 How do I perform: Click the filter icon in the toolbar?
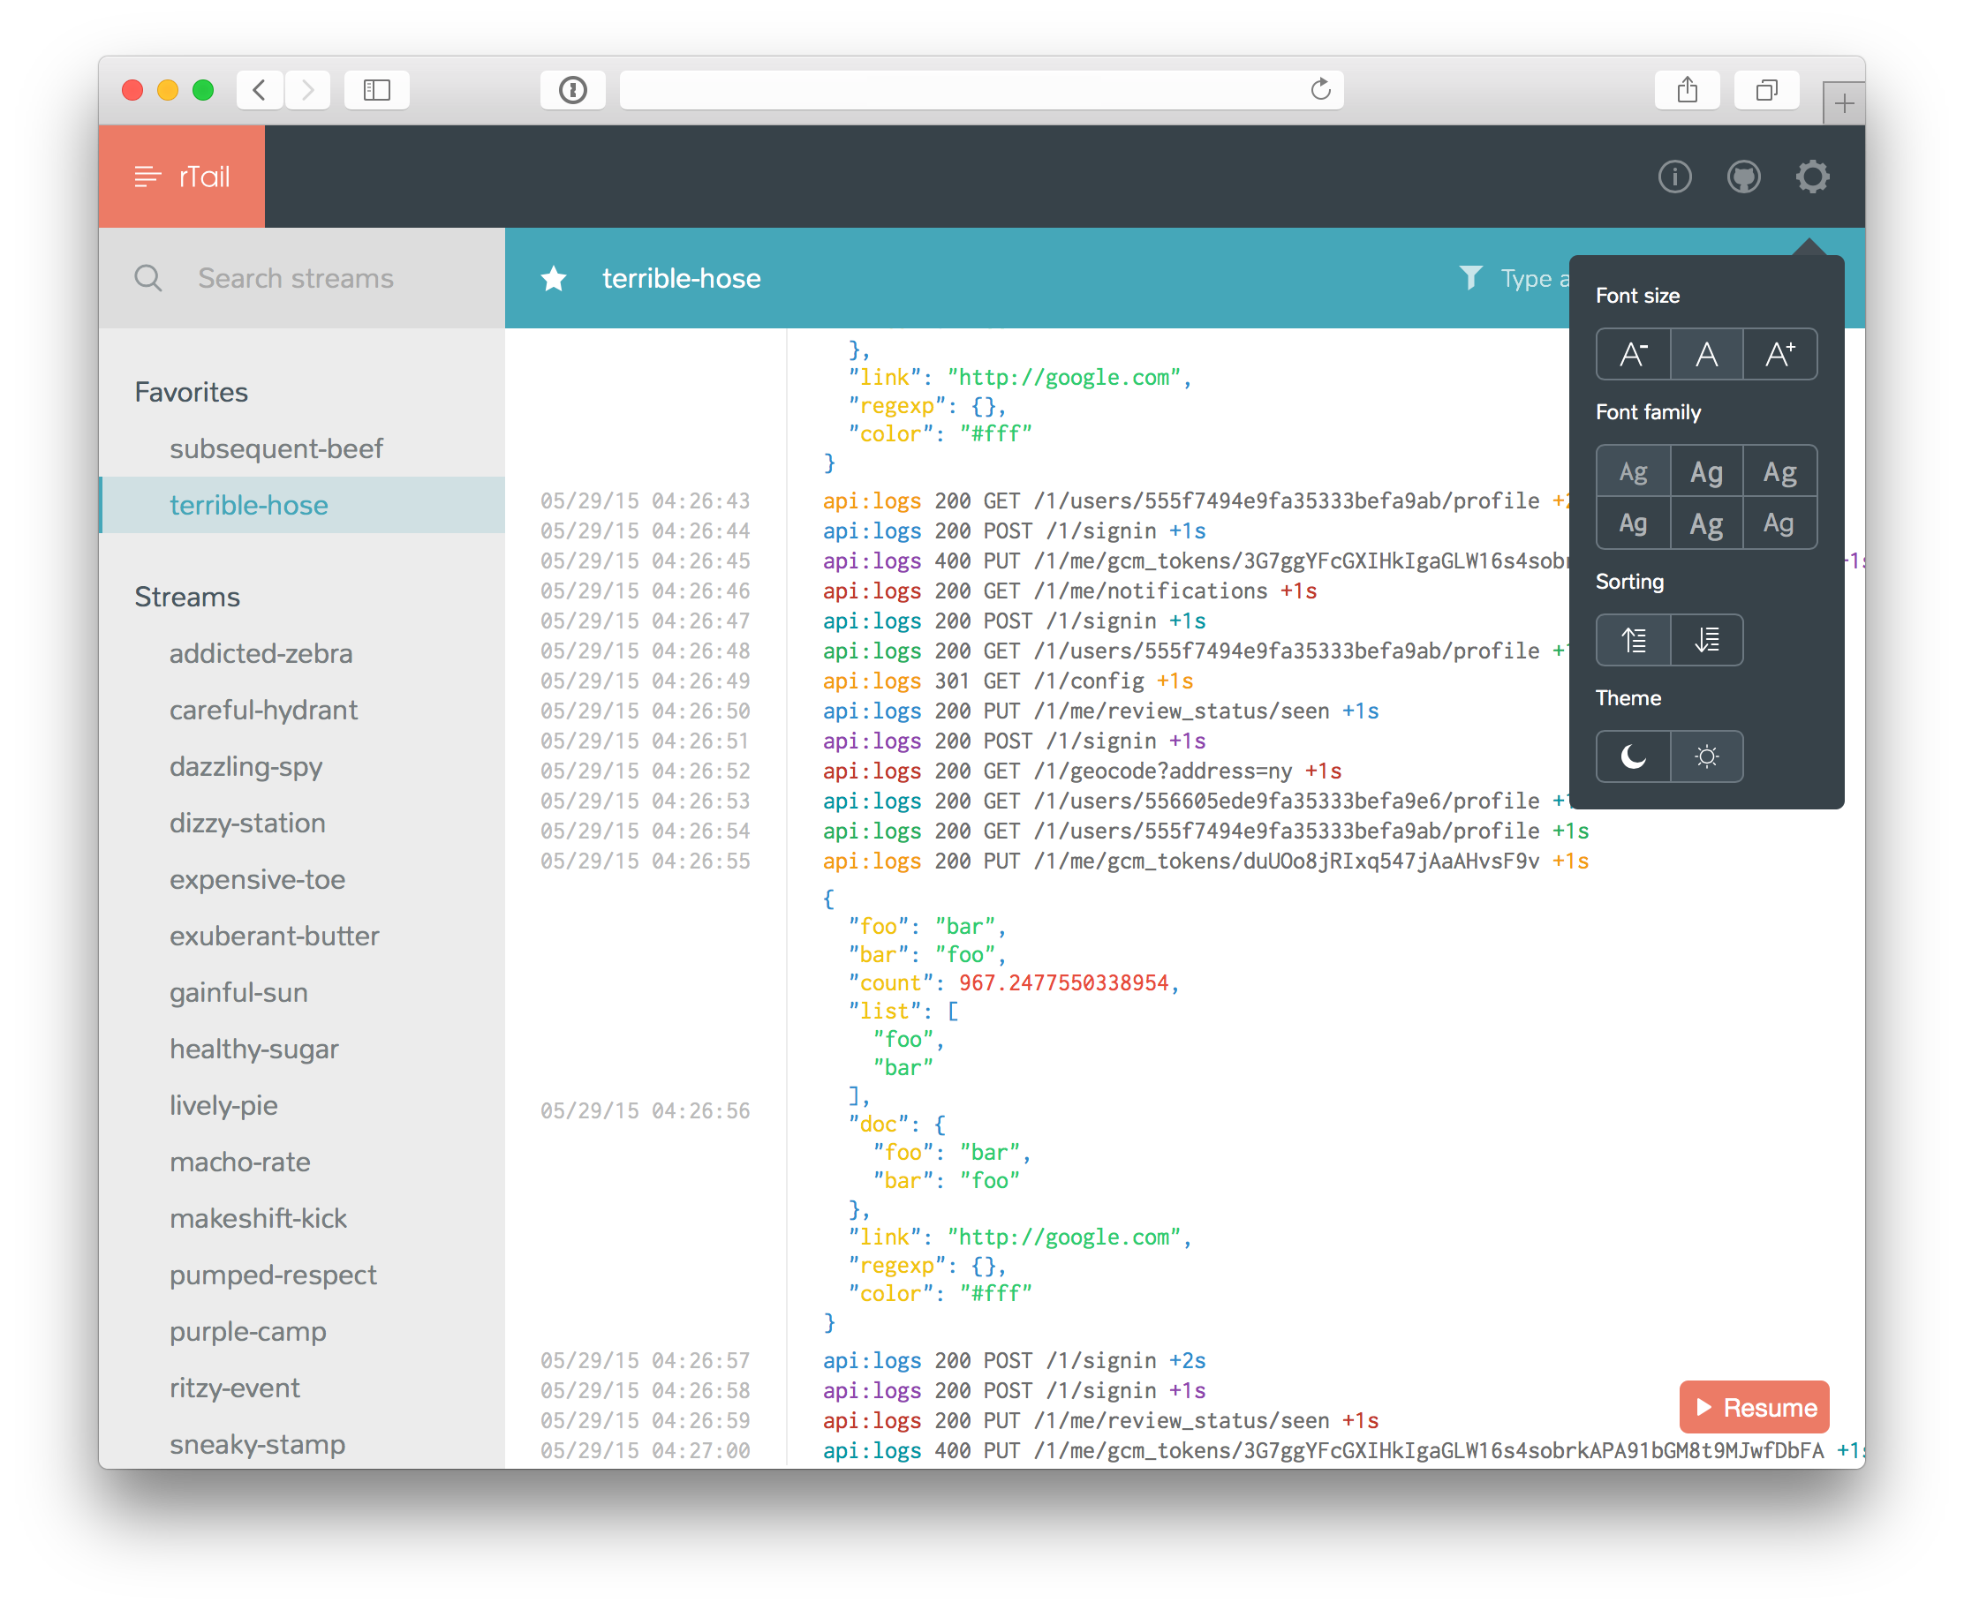[x=1468, y=277]
